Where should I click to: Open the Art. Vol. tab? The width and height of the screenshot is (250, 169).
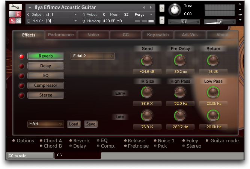(190, 35)
